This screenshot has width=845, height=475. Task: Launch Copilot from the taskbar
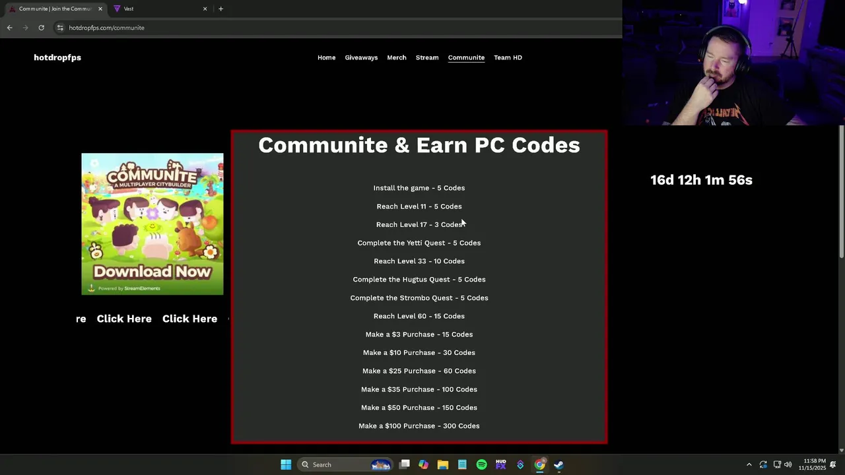pyautogui.click(x=423, y=464)
